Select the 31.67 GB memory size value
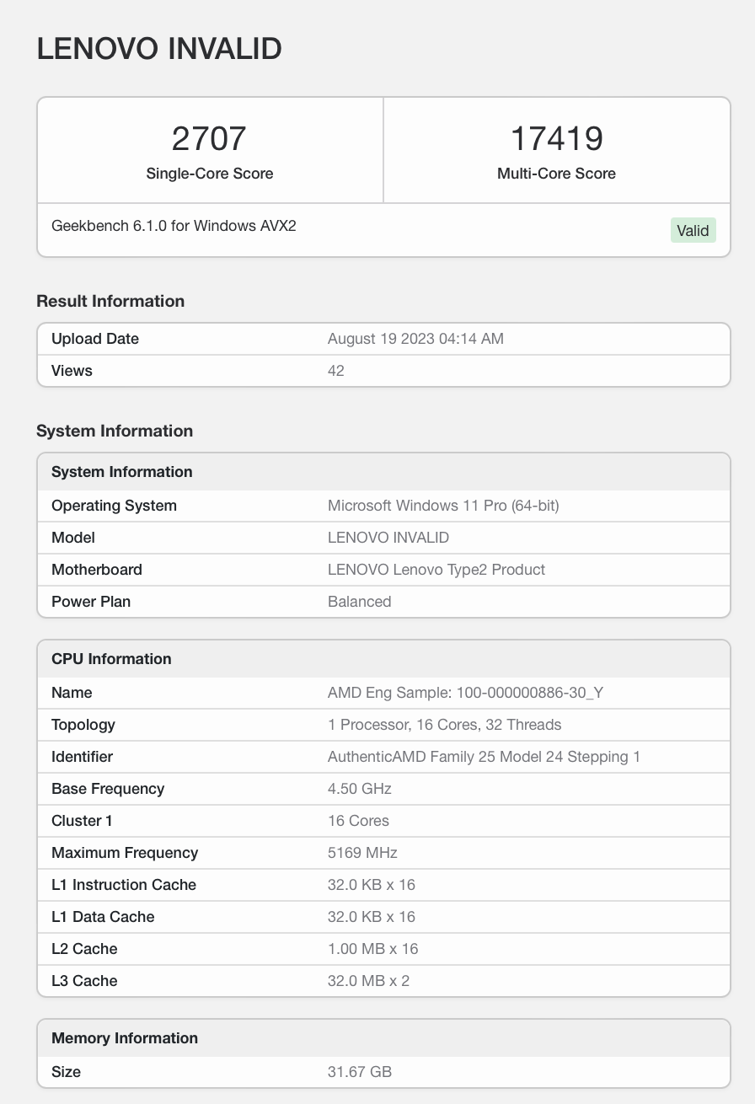This screenshot has height=1104, width=755. click(x=359, y=1072)
